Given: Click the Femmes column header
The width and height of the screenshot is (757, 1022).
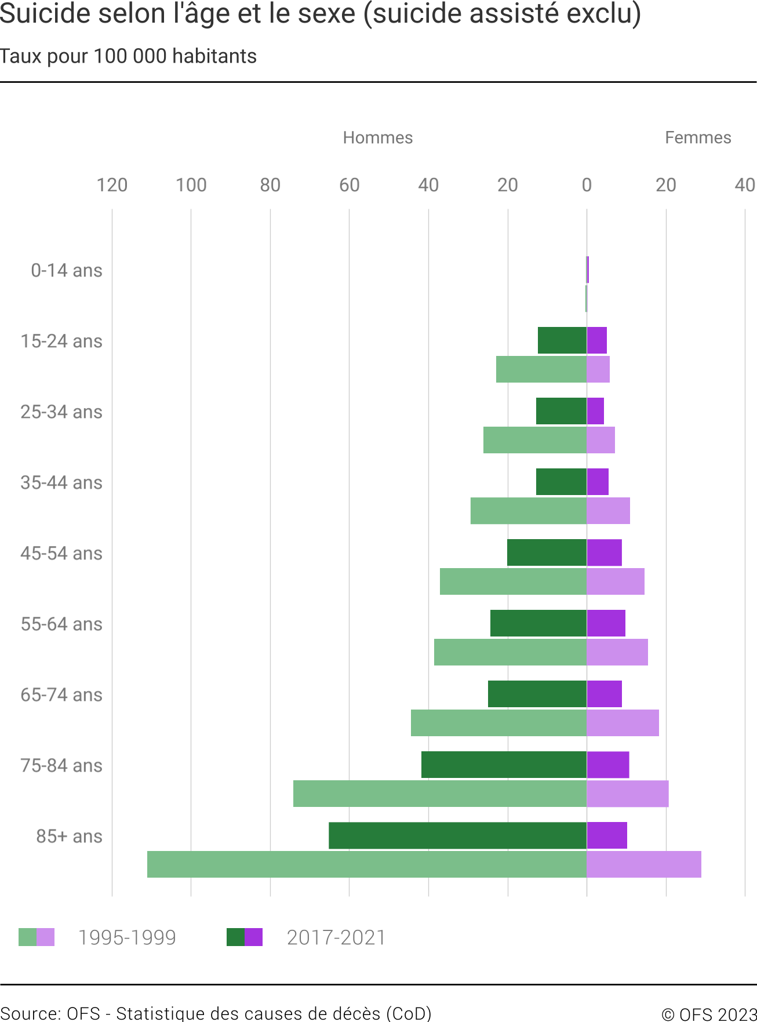Looking at the screenshot, I should [x=698, y=137].
